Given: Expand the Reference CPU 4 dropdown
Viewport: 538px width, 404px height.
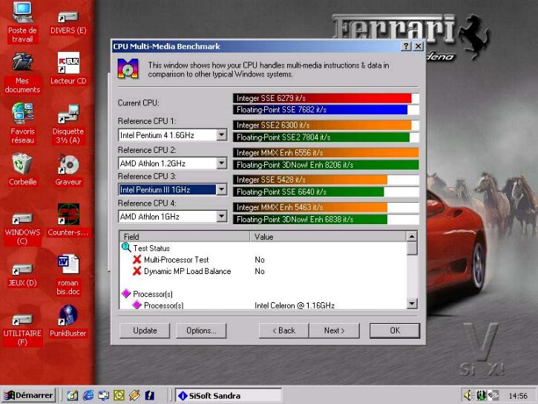Looking at the screenshot, I should [221, 217].
